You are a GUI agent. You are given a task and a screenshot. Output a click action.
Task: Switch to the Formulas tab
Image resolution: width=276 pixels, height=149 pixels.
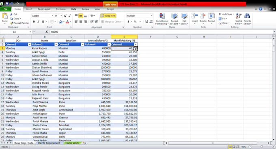click(61, 9)
